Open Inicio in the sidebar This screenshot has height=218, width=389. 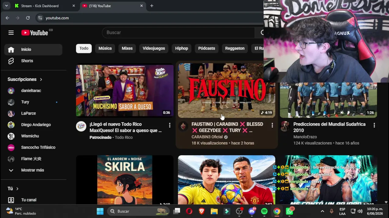(x=33, y=49)
